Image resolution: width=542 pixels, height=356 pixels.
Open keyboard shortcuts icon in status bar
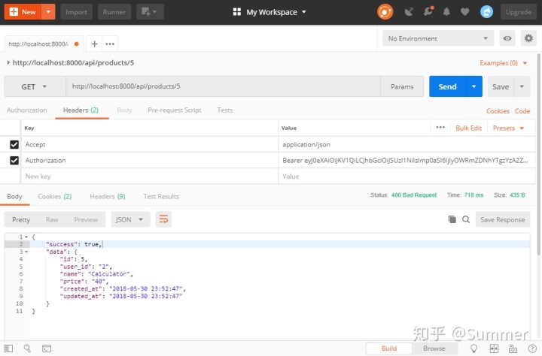point(513,348)
